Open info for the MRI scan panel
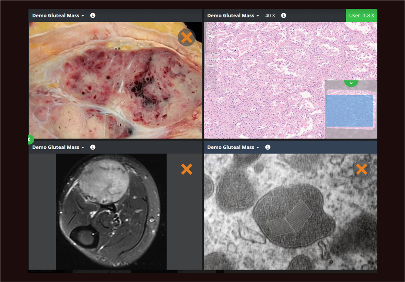The height and width of the screenshot is (282, 405). (93, 147)
